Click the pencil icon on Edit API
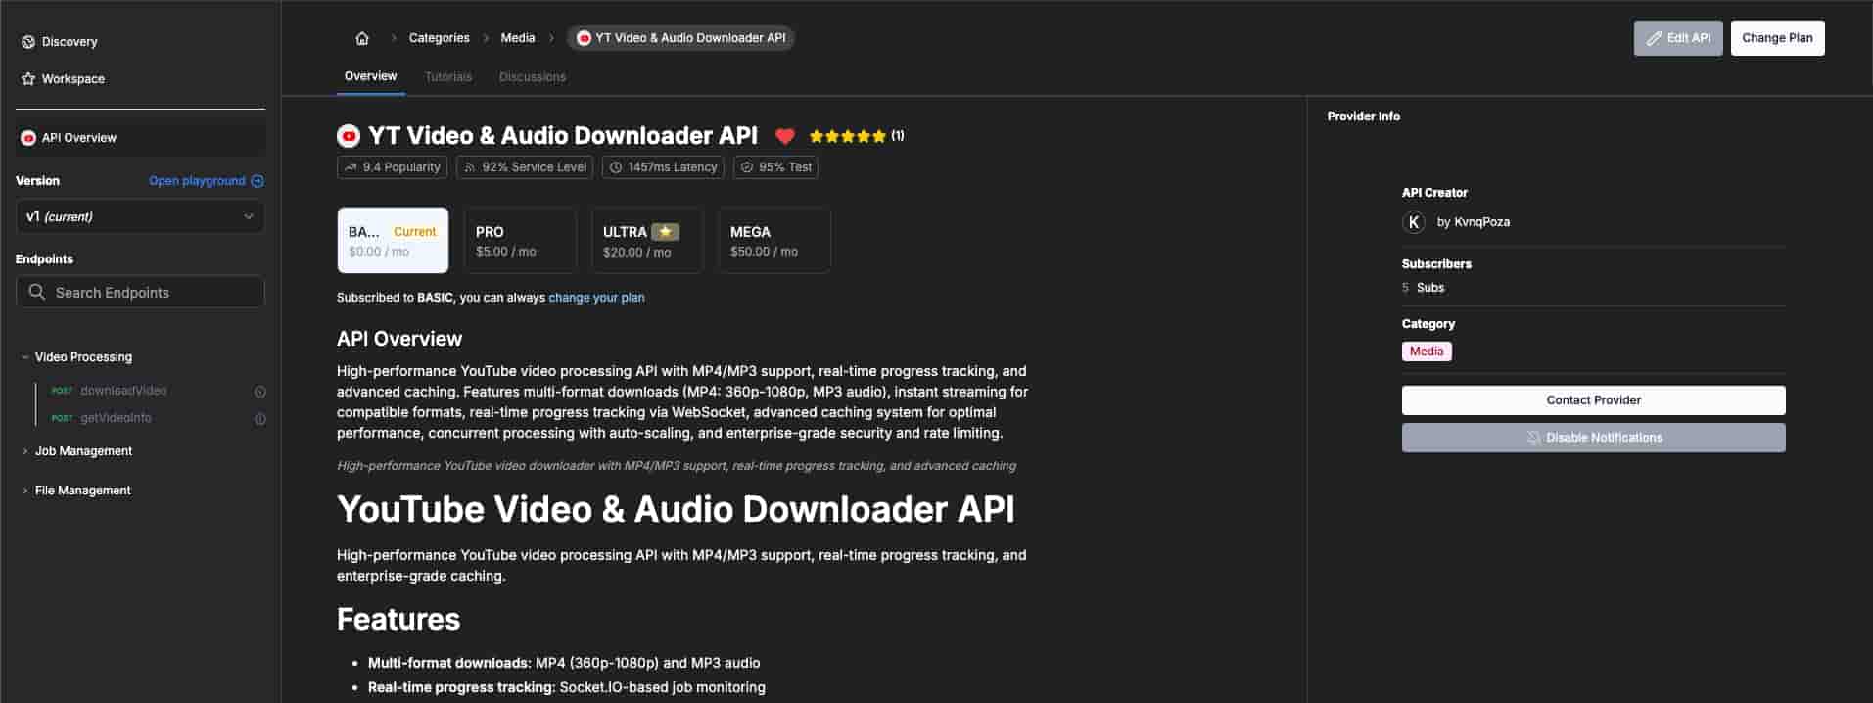Viewport: 1873px width, 703px height. pyautogui.click(x=1654, y=38)
